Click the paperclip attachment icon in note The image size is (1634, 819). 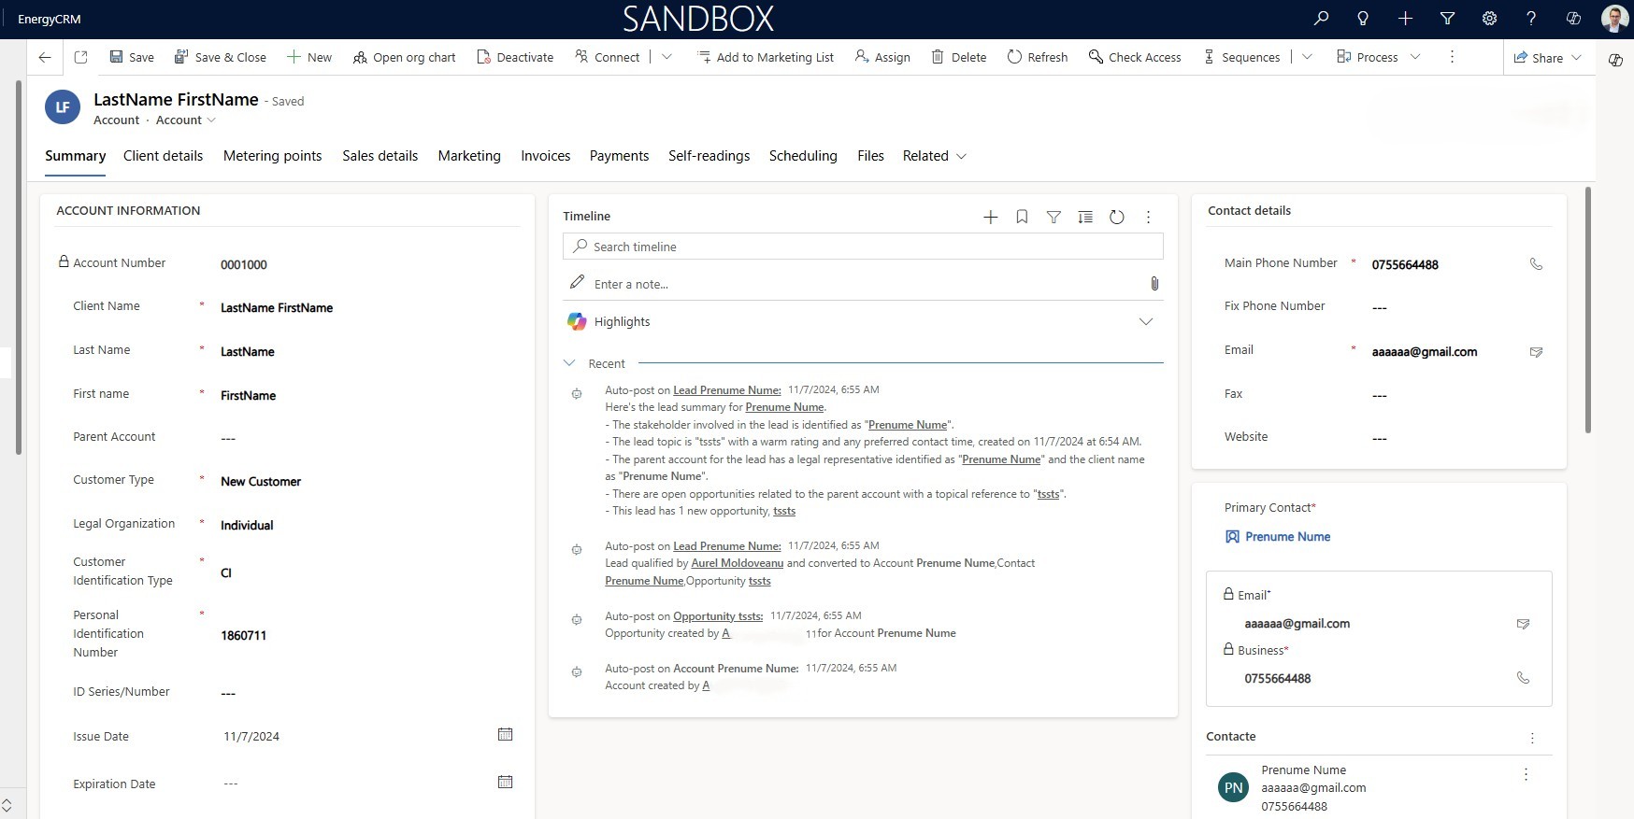click(1154, 284)
